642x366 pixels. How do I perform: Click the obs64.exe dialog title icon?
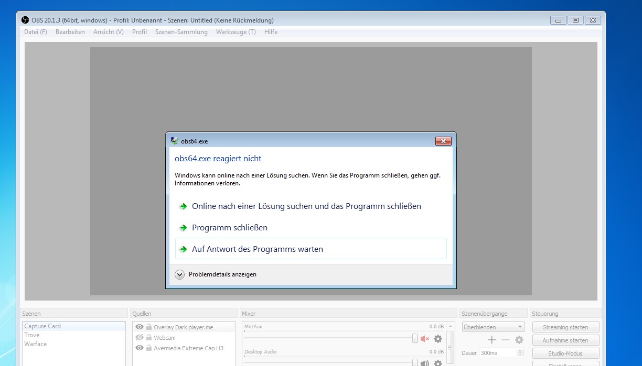[175, 141]
